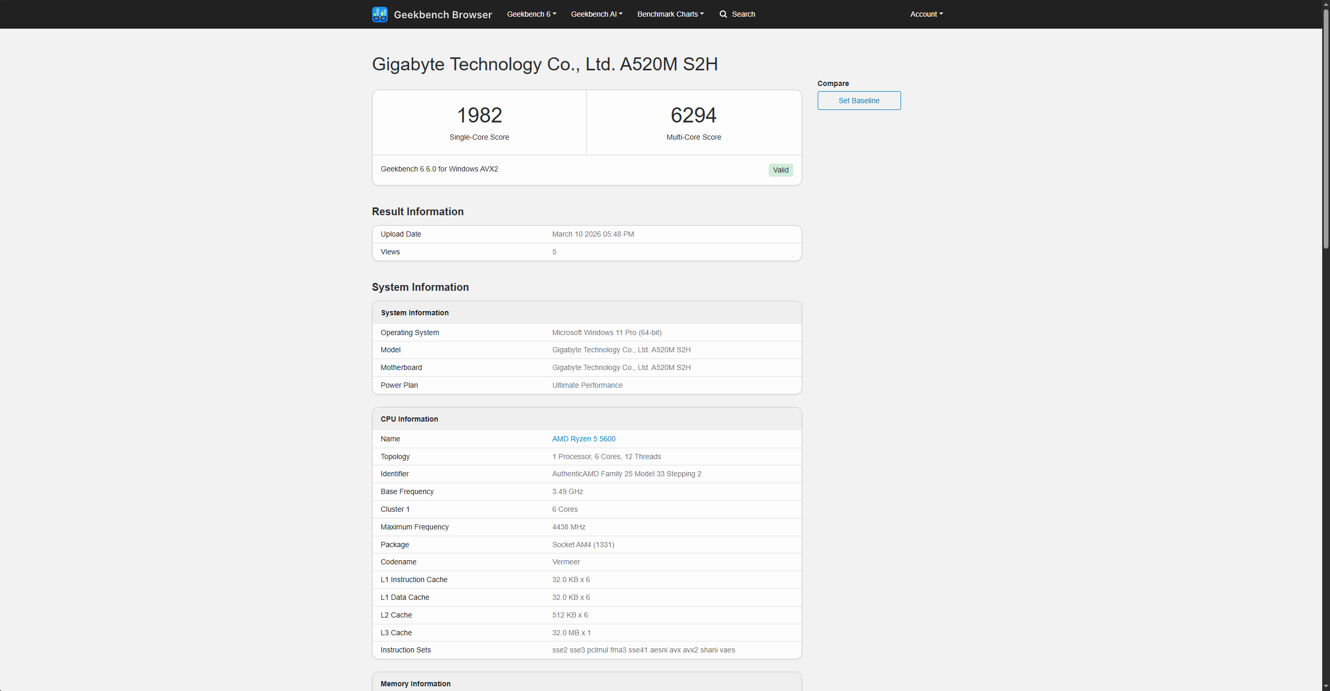Open the Account dropdown menu

pyautogui.click(x=926, y=14)
